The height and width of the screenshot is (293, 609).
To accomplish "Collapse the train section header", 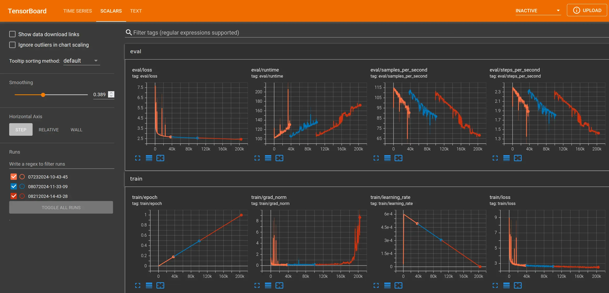I will tap(367, 179).
